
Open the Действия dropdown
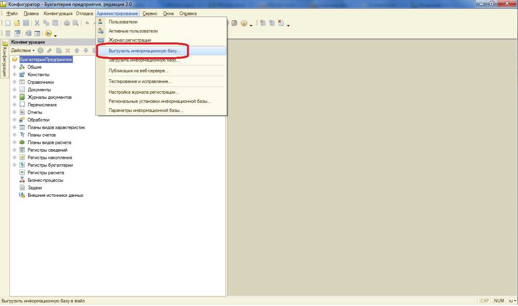[23, 50]
